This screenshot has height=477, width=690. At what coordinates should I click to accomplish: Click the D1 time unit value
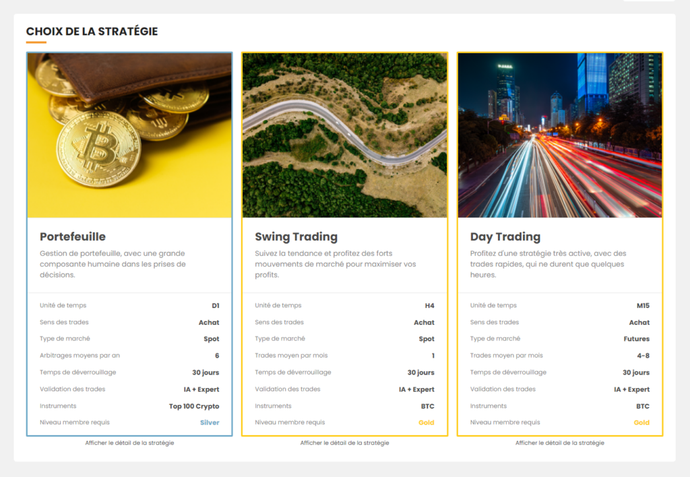pos(215,305)
